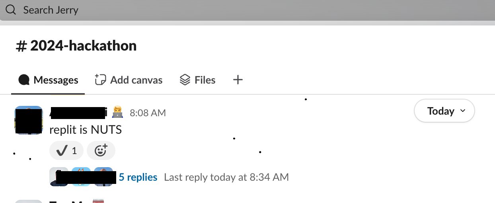Open Last reply today at 8:34 AM

click(x=226, y=177)
